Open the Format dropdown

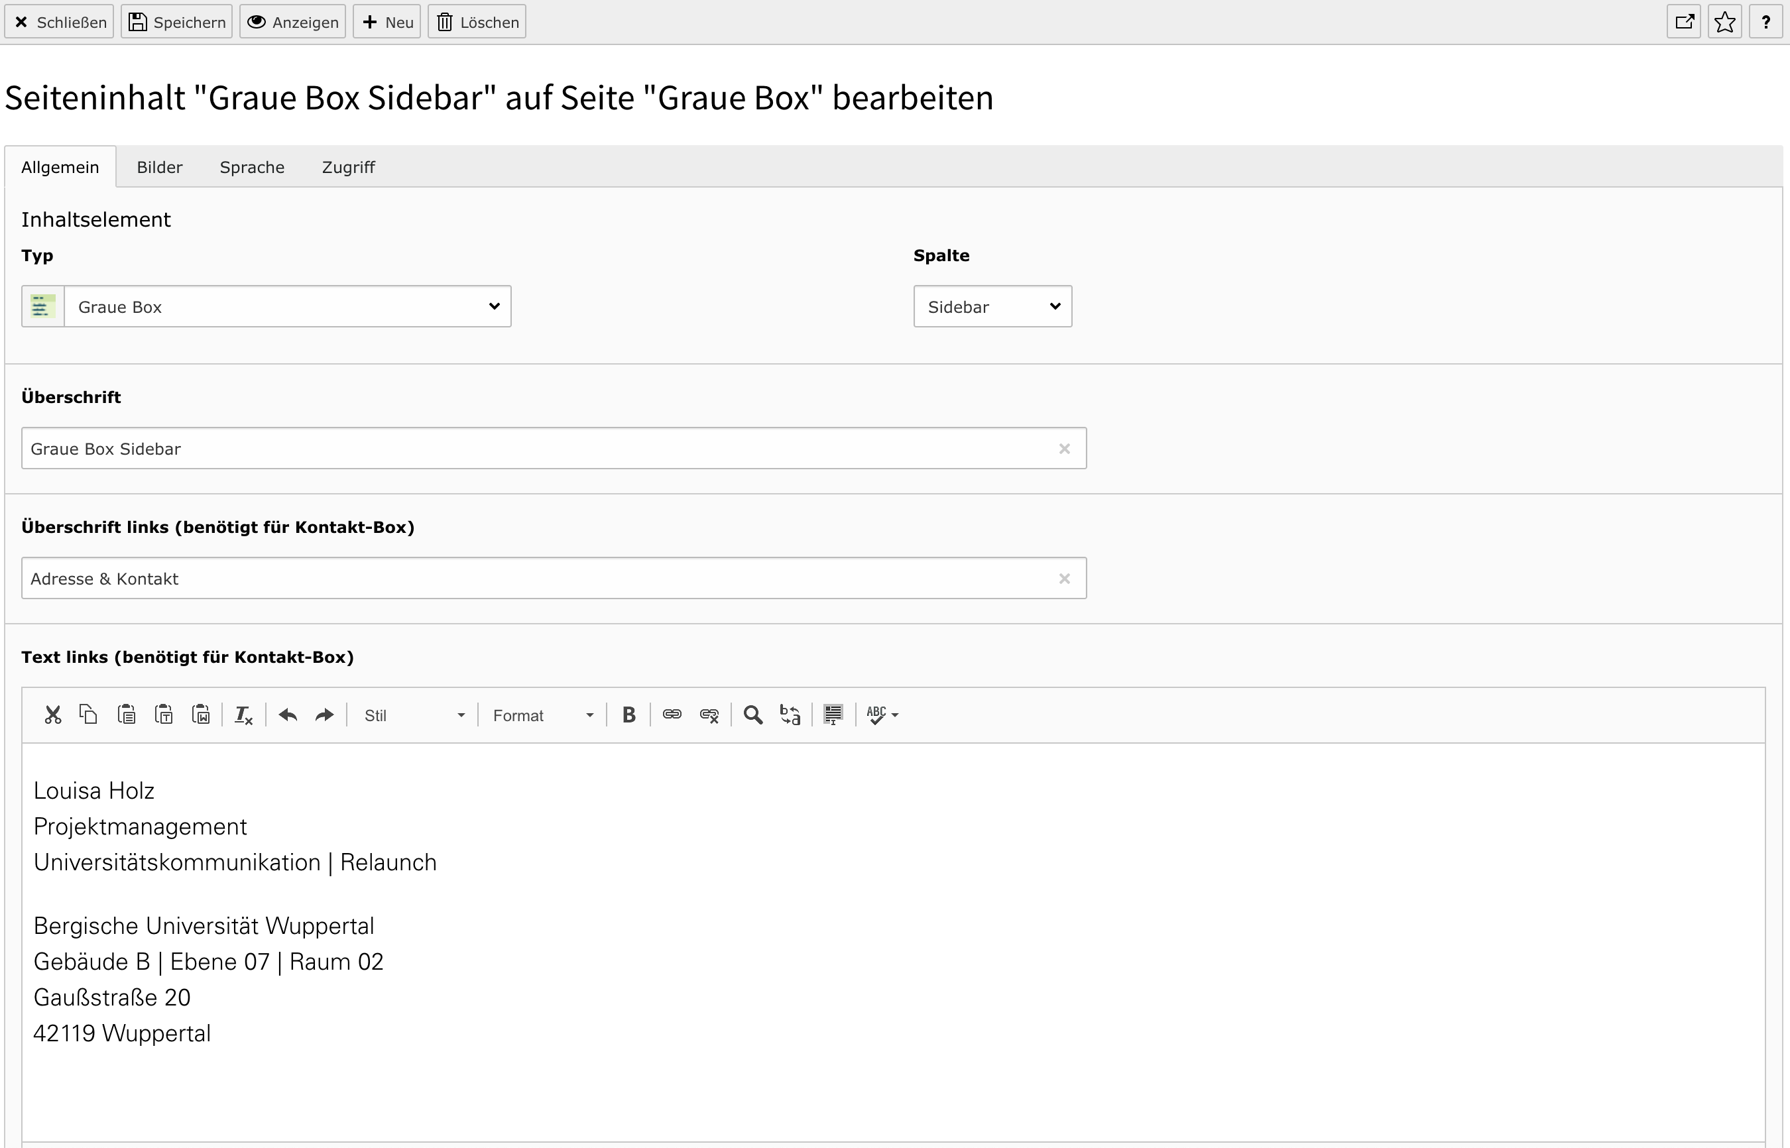click(543, 715)
